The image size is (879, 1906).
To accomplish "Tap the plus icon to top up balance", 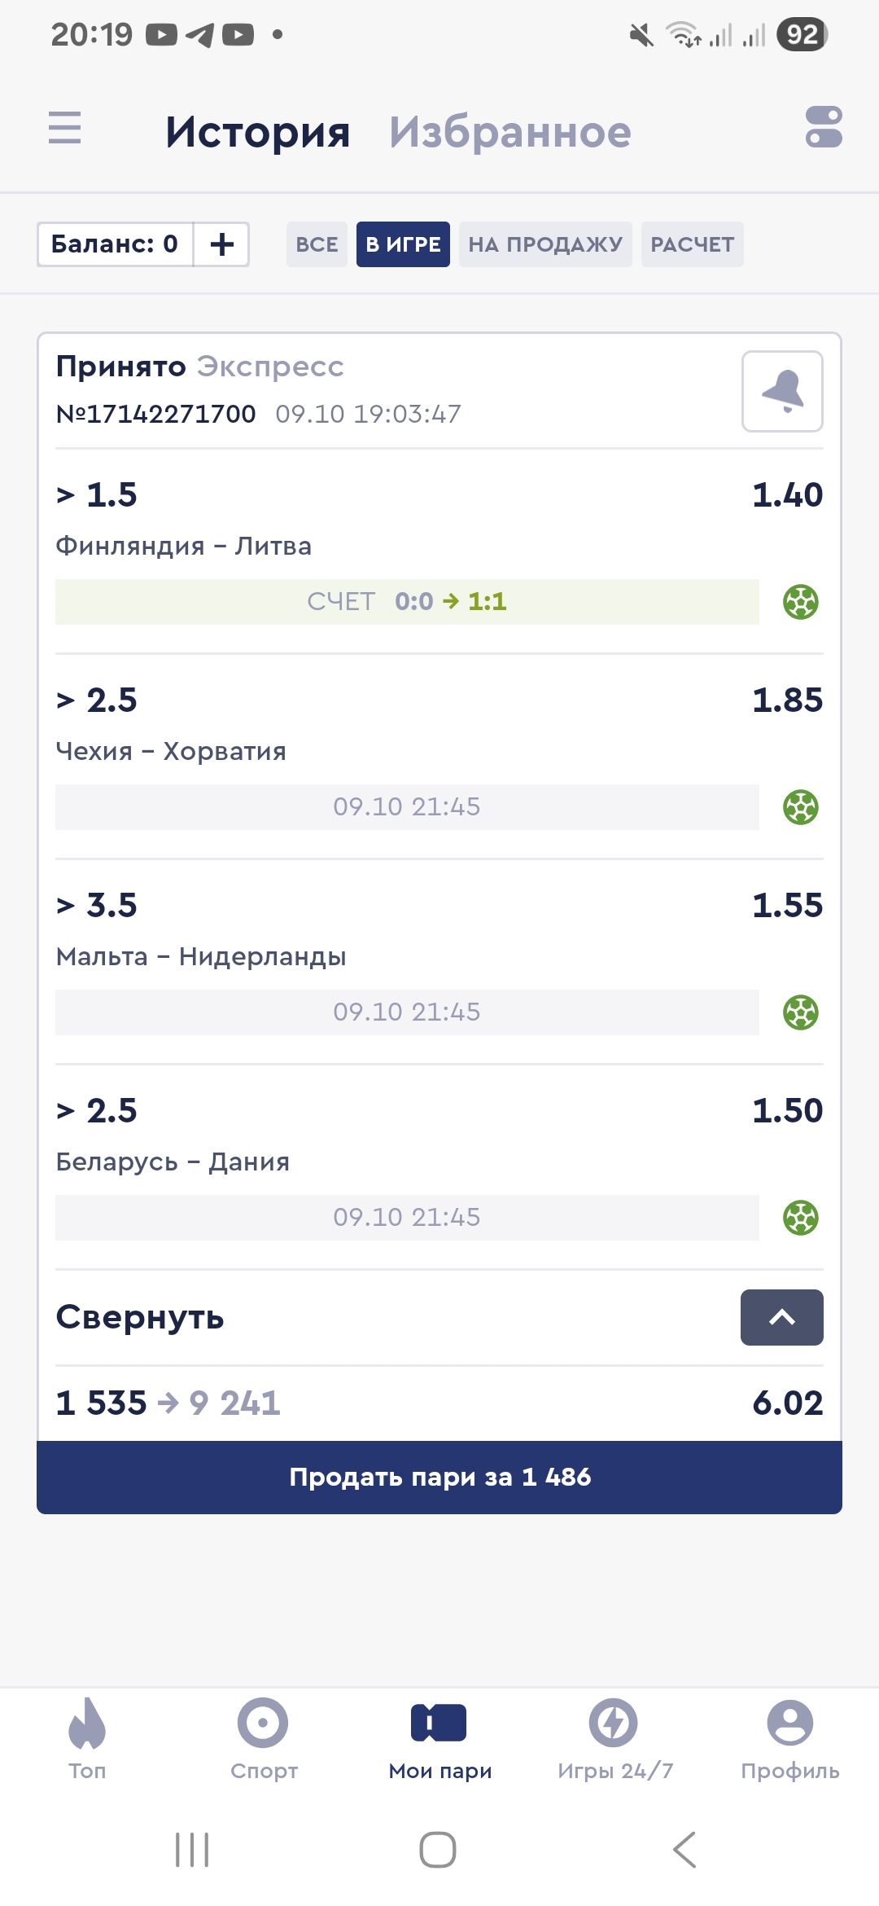I will 221,244.
